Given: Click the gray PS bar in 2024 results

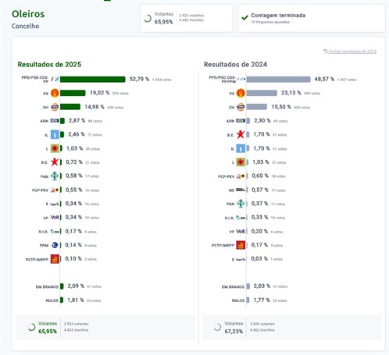Looking at the screenshot, I should coord(262,93).
